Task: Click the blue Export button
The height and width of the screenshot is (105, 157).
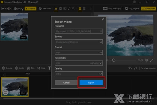Action: click(91, 83)
